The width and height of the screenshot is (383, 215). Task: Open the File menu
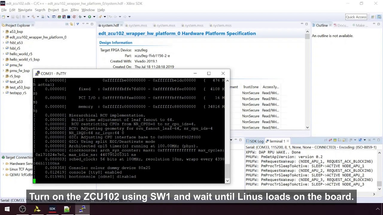tap(4, 10)
